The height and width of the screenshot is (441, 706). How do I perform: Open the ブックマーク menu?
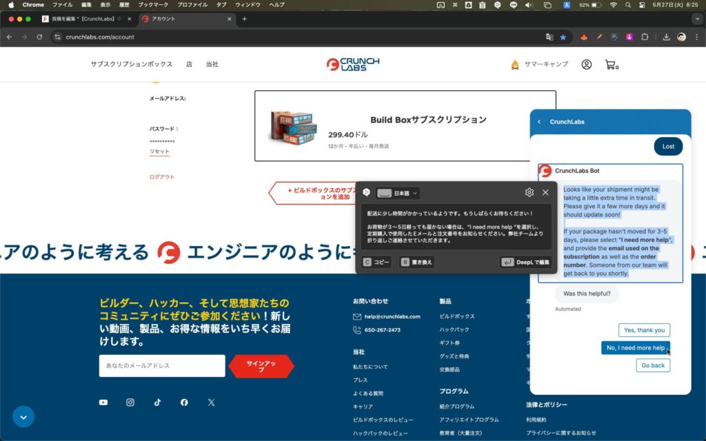[153, 5]
